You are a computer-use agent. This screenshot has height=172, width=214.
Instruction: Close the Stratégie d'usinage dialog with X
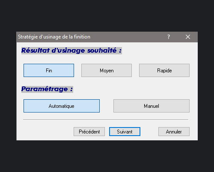tap(188, 37)
